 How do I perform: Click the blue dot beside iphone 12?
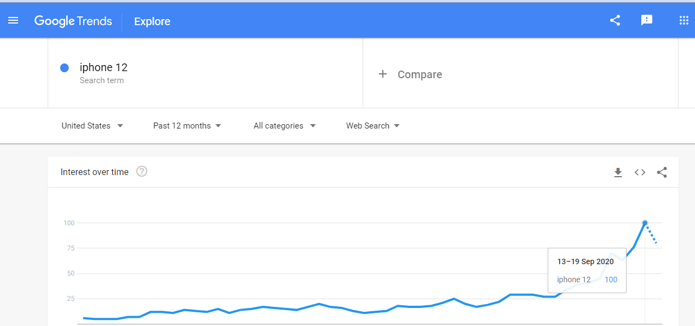[64, 68]
